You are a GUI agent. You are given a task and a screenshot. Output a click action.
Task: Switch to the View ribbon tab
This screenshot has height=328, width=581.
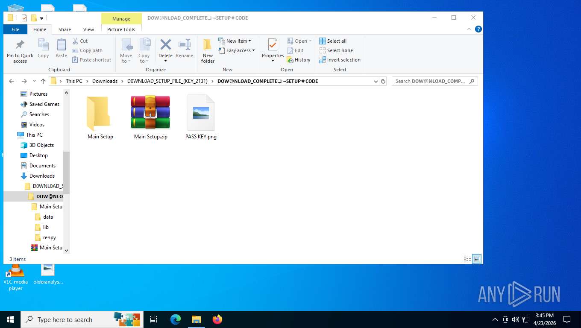coord(88,29)
